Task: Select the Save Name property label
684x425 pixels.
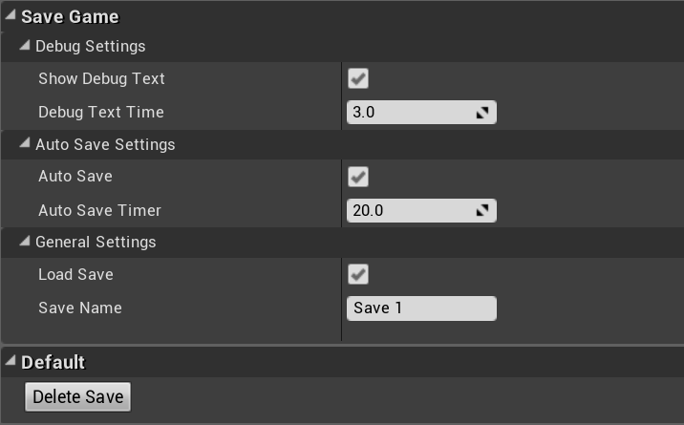Action: pyautogui.click(x=79, y=308)
